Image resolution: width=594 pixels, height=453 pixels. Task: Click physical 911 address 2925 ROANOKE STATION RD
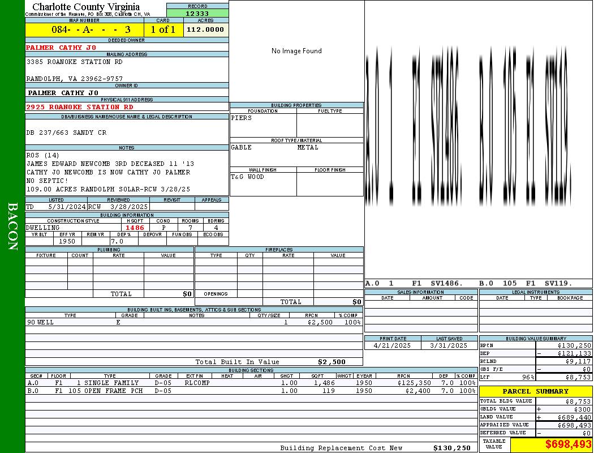80,107
